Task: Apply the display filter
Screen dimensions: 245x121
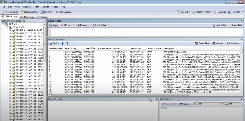Action: click(x=54, y=25)
